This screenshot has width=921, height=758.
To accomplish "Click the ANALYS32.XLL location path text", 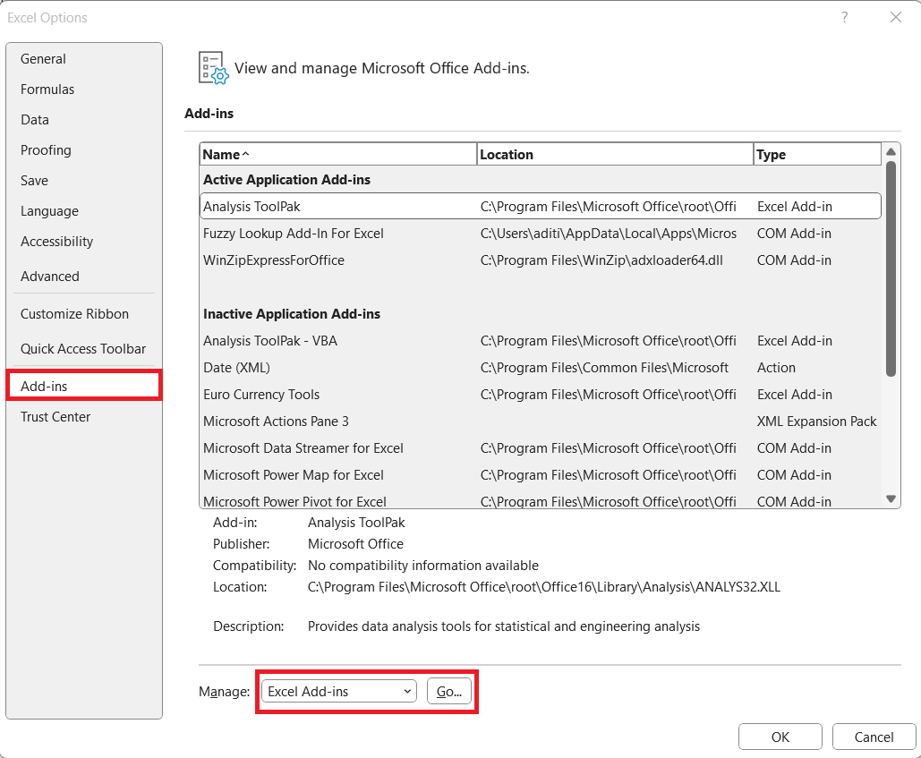I will pyautogui.click(x=544, y=587).
